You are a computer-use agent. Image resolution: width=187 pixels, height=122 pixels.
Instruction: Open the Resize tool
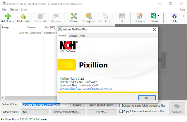click(x=74, y=18)
